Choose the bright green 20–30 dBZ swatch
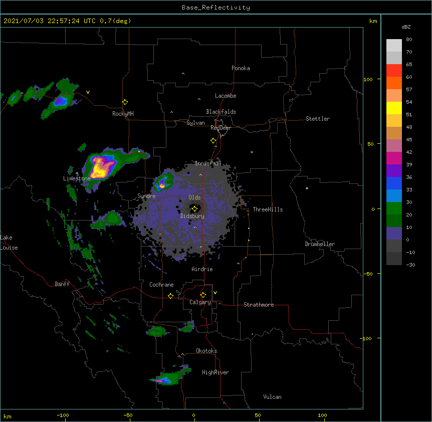The width and height of the screenshot is (432, 422). (394, 208)
